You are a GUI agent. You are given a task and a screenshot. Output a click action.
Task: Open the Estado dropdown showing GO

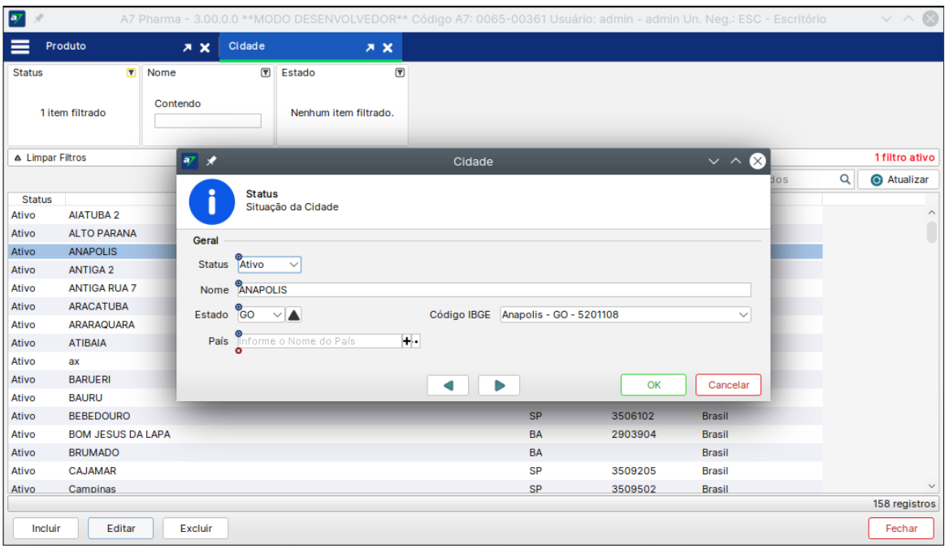click(260, 315)
